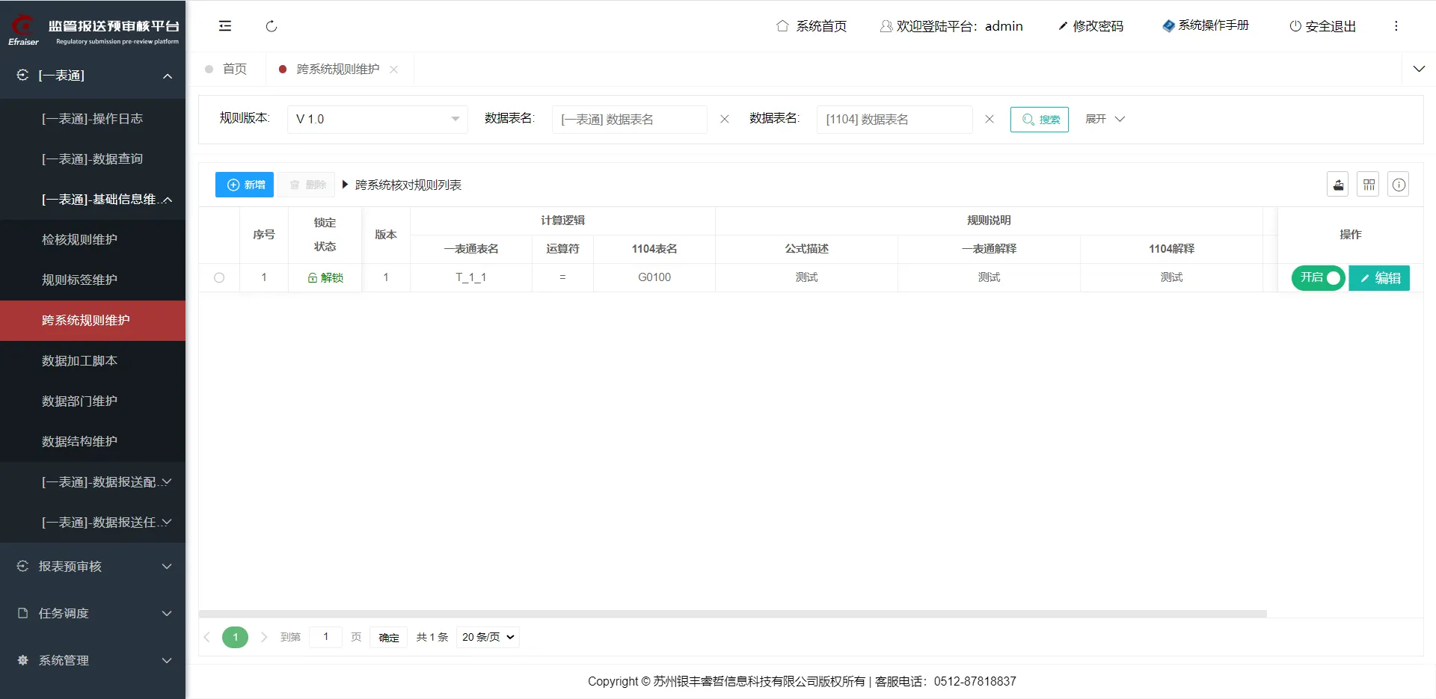Image resolution: width=1436 pixels, height=699 pixels.
Task: Open the column filter grid icon
Action: point(1369,185)
